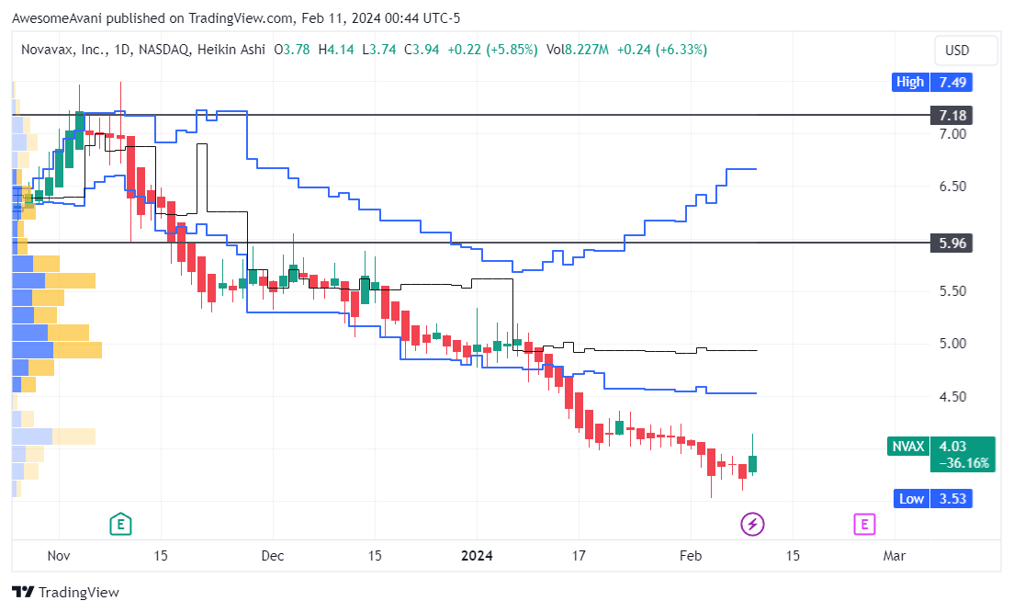Click the open value O3.78
This screenshot has width=1013, height=612.
[292, 50]
